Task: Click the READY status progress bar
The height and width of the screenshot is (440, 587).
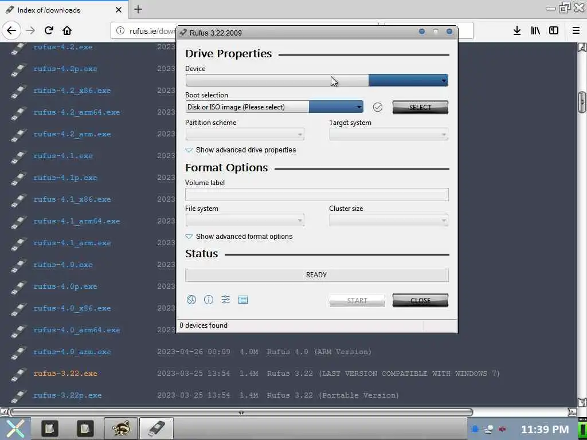Action: click(x=316, y=275)
